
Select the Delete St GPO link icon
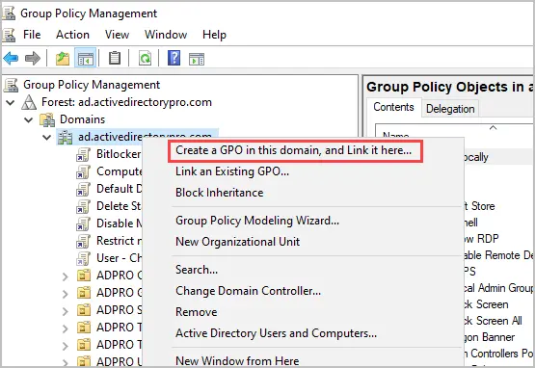point(83,206)
